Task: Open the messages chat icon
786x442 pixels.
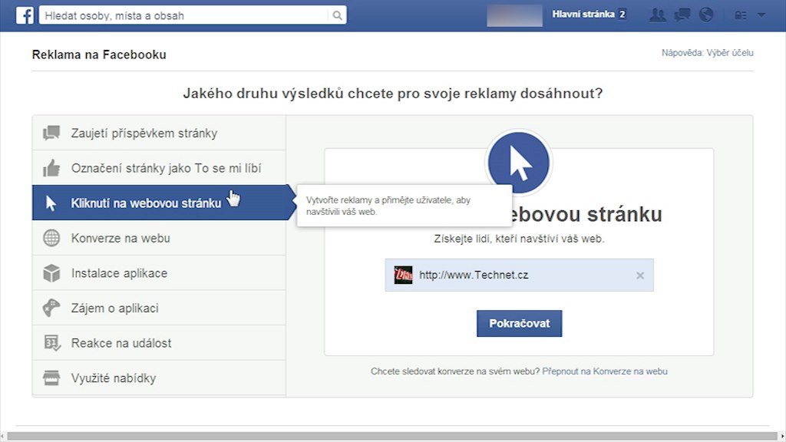Action: click(682, 15)
